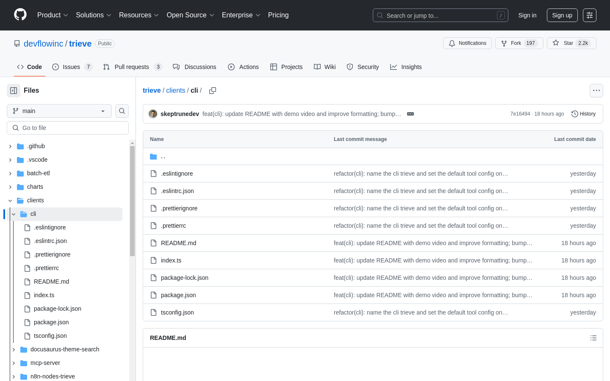Star the trieve repository

coord(571,43)
